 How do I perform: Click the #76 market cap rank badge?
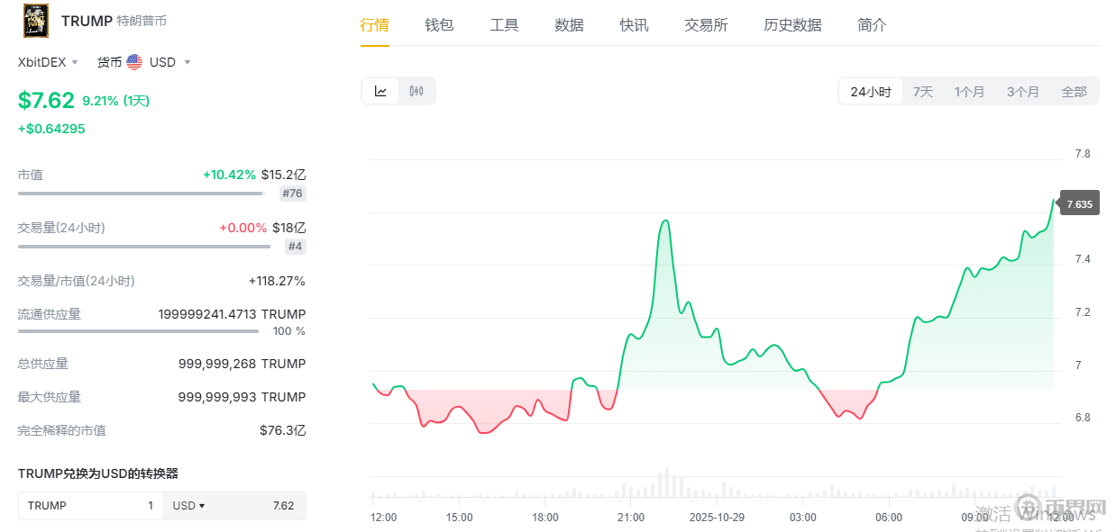point(292,194)
